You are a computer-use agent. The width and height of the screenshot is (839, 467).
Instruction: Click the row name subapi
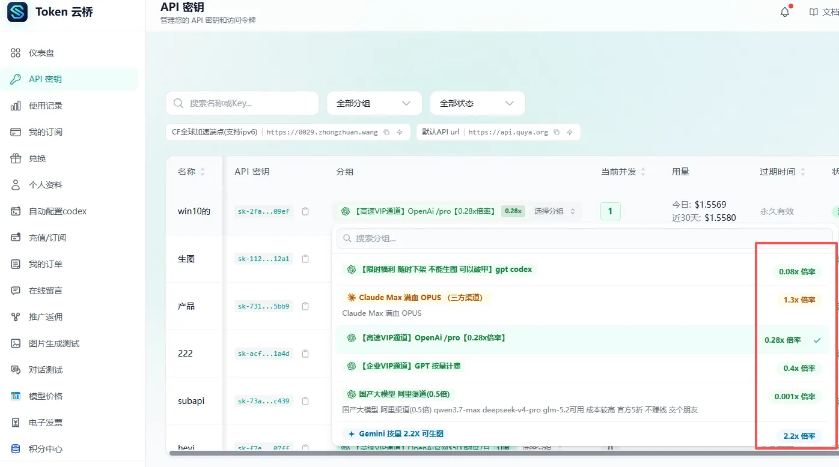pyautogui.click(x=191, y=401)
